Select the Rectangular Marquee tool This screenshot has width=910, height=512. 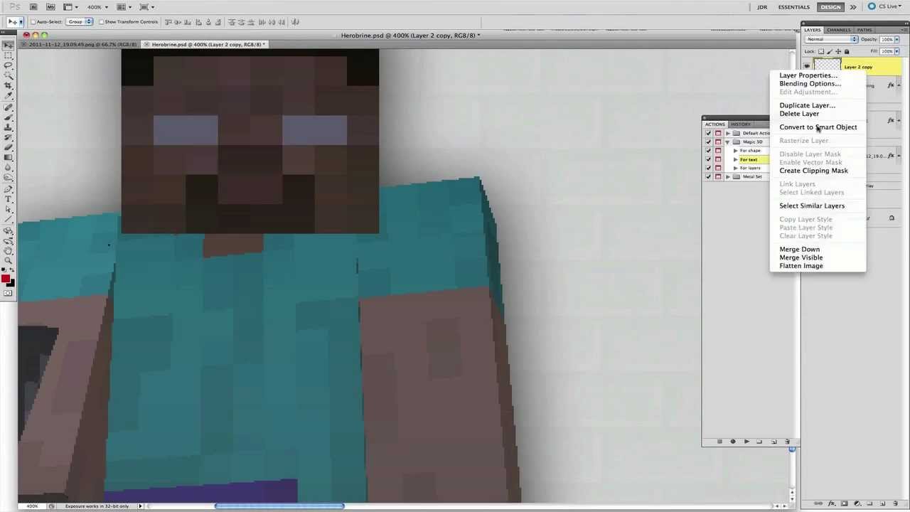(x=8, y=55)
